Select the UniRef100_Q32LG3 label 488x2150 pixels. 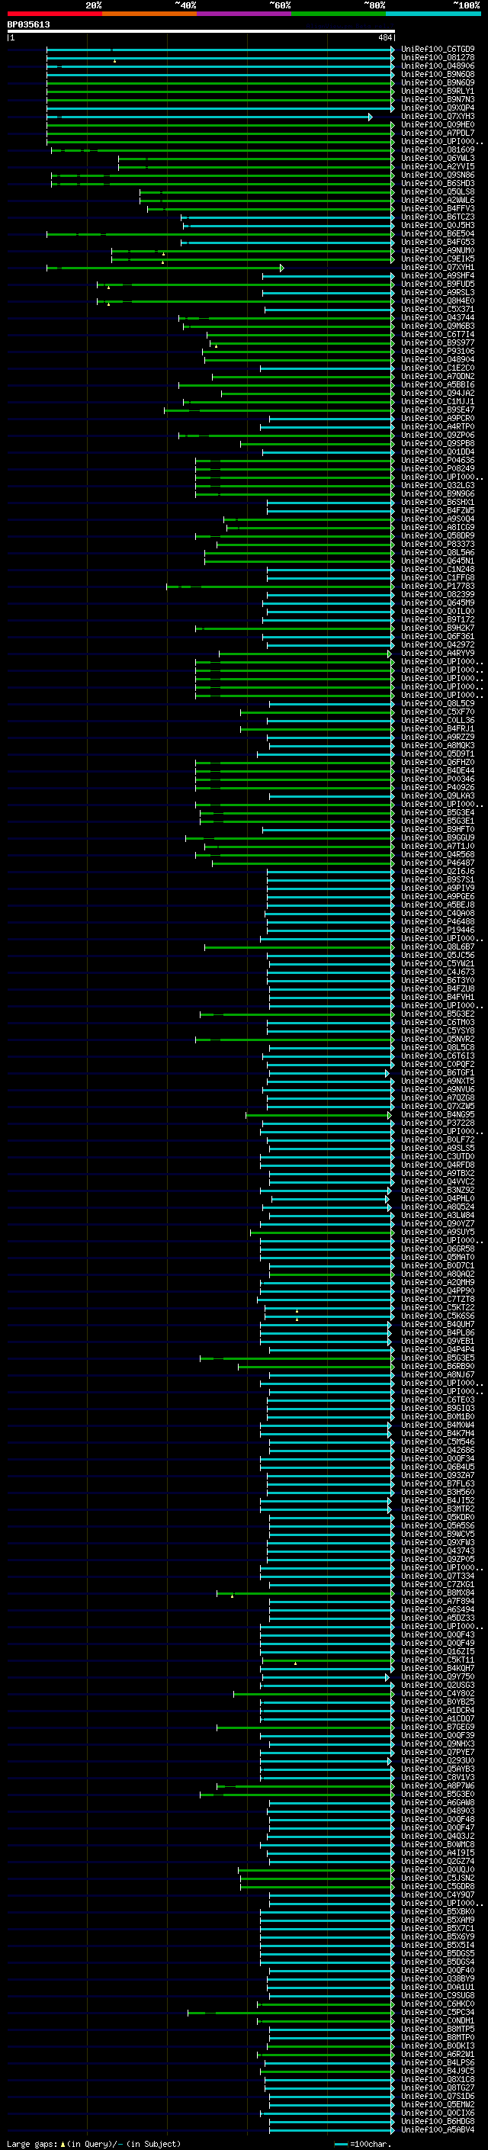tap(438, 486)
